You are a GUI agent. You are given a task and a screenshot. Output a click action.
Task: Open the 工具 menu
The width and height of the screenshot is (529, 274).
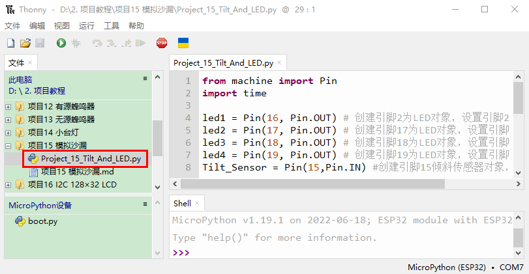point(112,26)
